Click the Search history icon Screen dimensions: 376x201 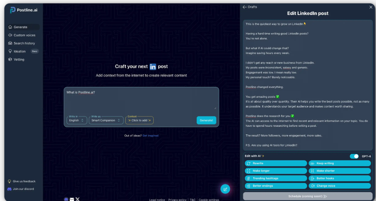point(10,43)
